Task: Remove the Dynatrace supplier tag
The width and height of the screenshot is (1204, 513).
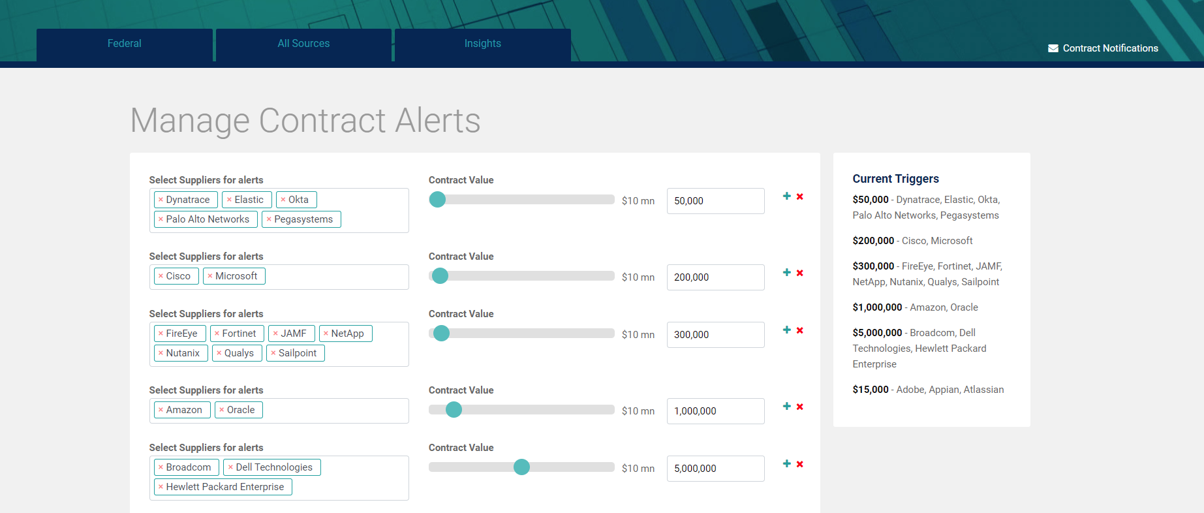Action: point(161,200)
